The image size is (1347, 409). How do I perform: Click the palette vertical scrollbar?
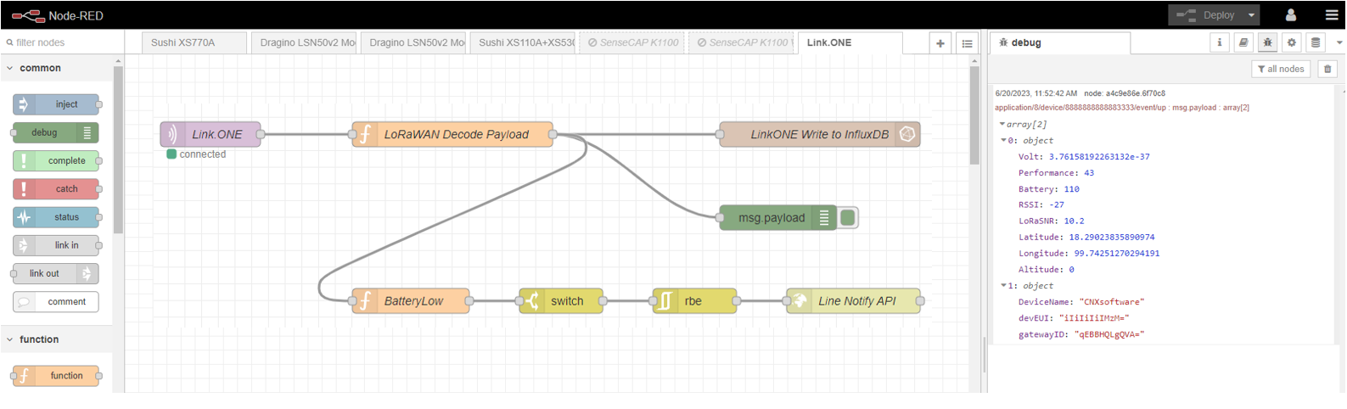[118, 148]
